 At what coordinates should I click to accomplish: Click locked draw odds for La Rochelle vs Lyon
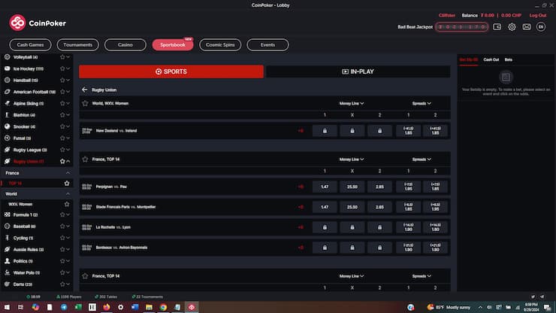coord(352,227)
